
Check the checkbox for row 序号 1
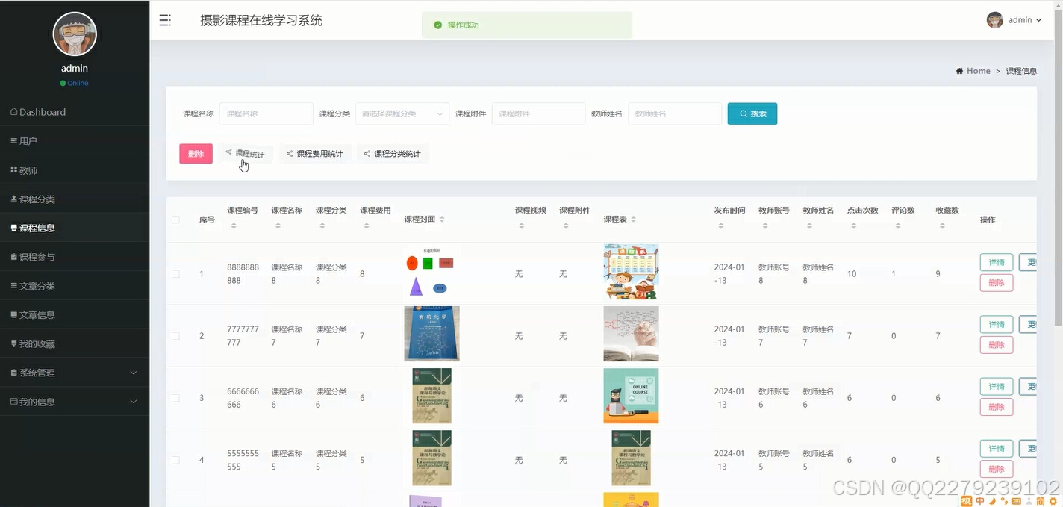(175, 273)
